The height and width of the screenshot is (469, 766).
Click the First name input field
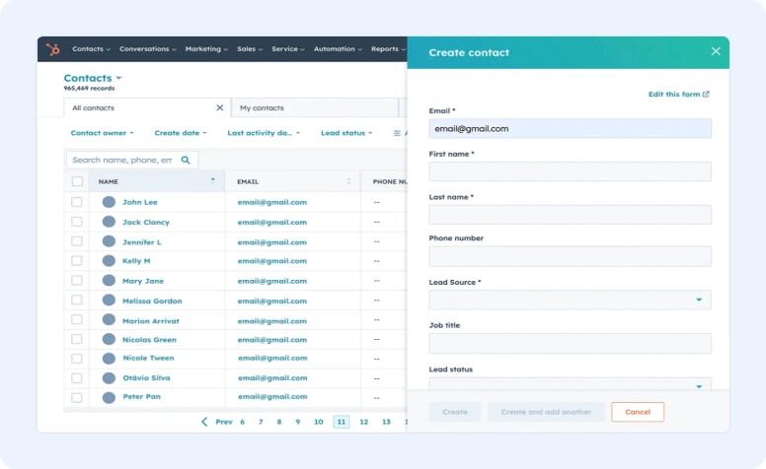click(570, 171)
